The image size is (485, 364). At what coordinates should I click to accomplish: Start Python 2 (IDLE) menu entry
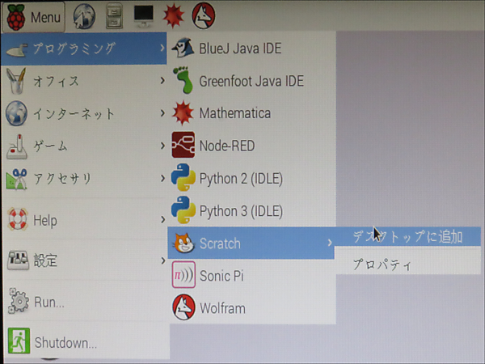(251, 178)
